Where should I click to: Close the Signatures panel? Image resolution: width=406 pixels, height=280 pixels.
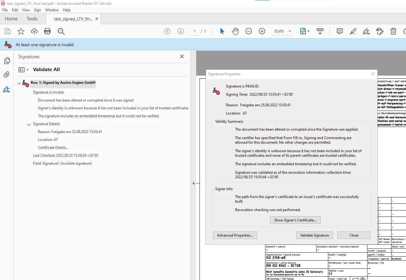(x=182, y=56)
